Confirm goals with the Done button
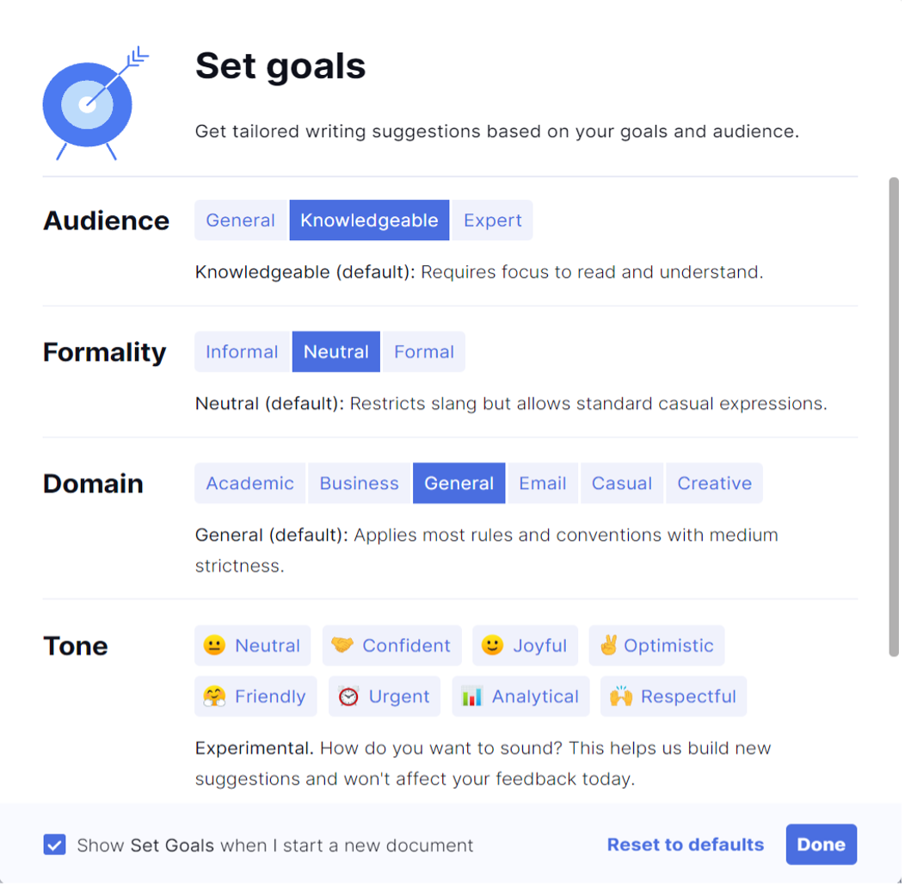This screenshot has width=905, height=886. (822, 846)
